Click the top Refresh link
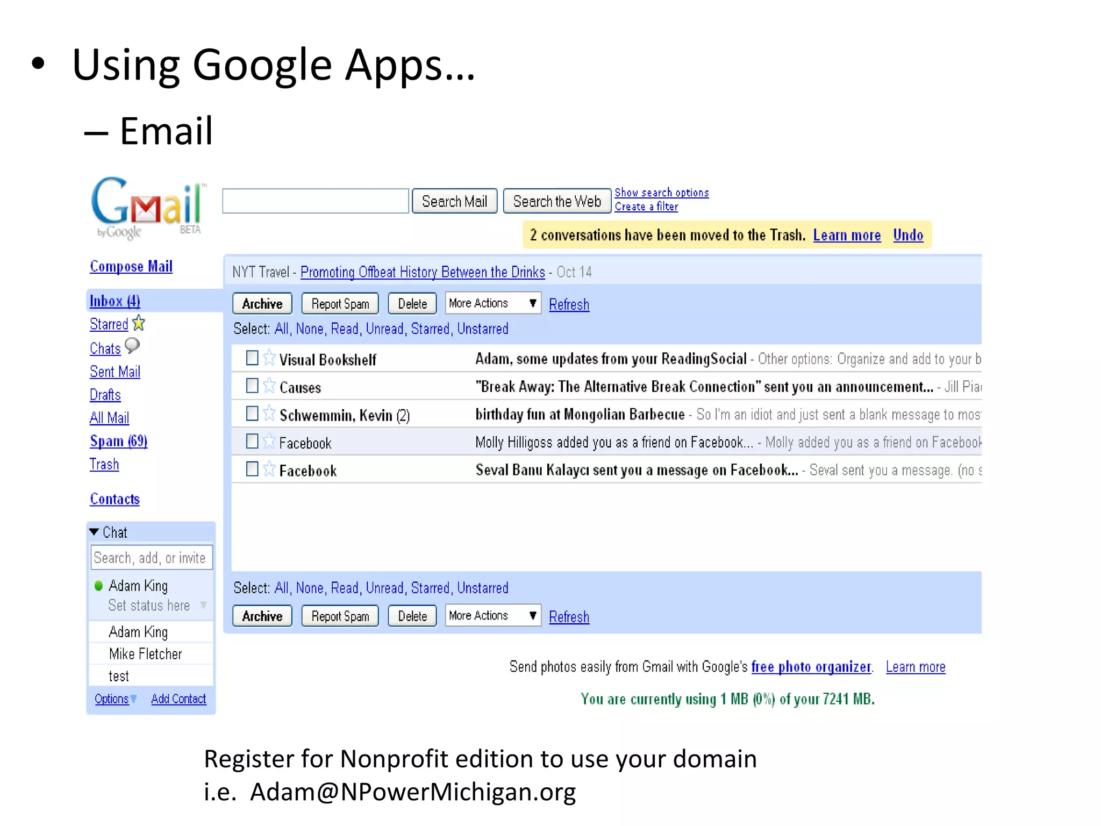The width and height of the screenshot is (1101, 826). tap(569, 304)
